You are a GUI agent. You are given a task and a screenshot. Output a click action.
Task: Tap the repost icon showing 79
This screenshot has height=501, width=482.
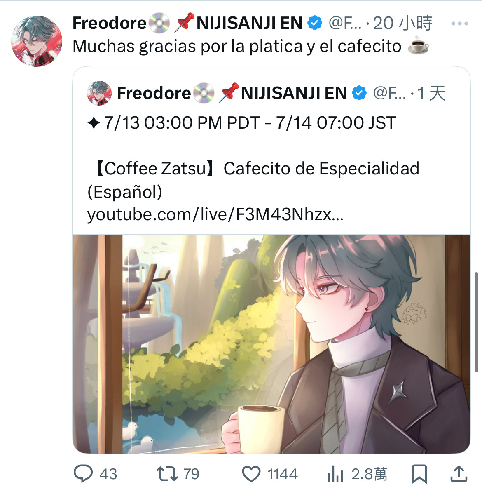(167, 474)
